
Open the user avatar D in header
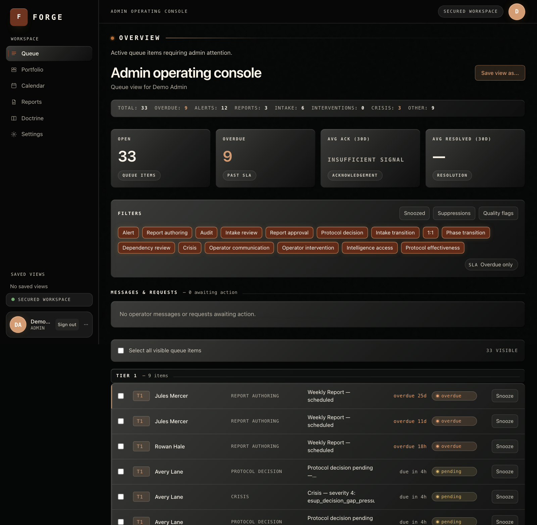pyautogui.click(x=517, y=12)
